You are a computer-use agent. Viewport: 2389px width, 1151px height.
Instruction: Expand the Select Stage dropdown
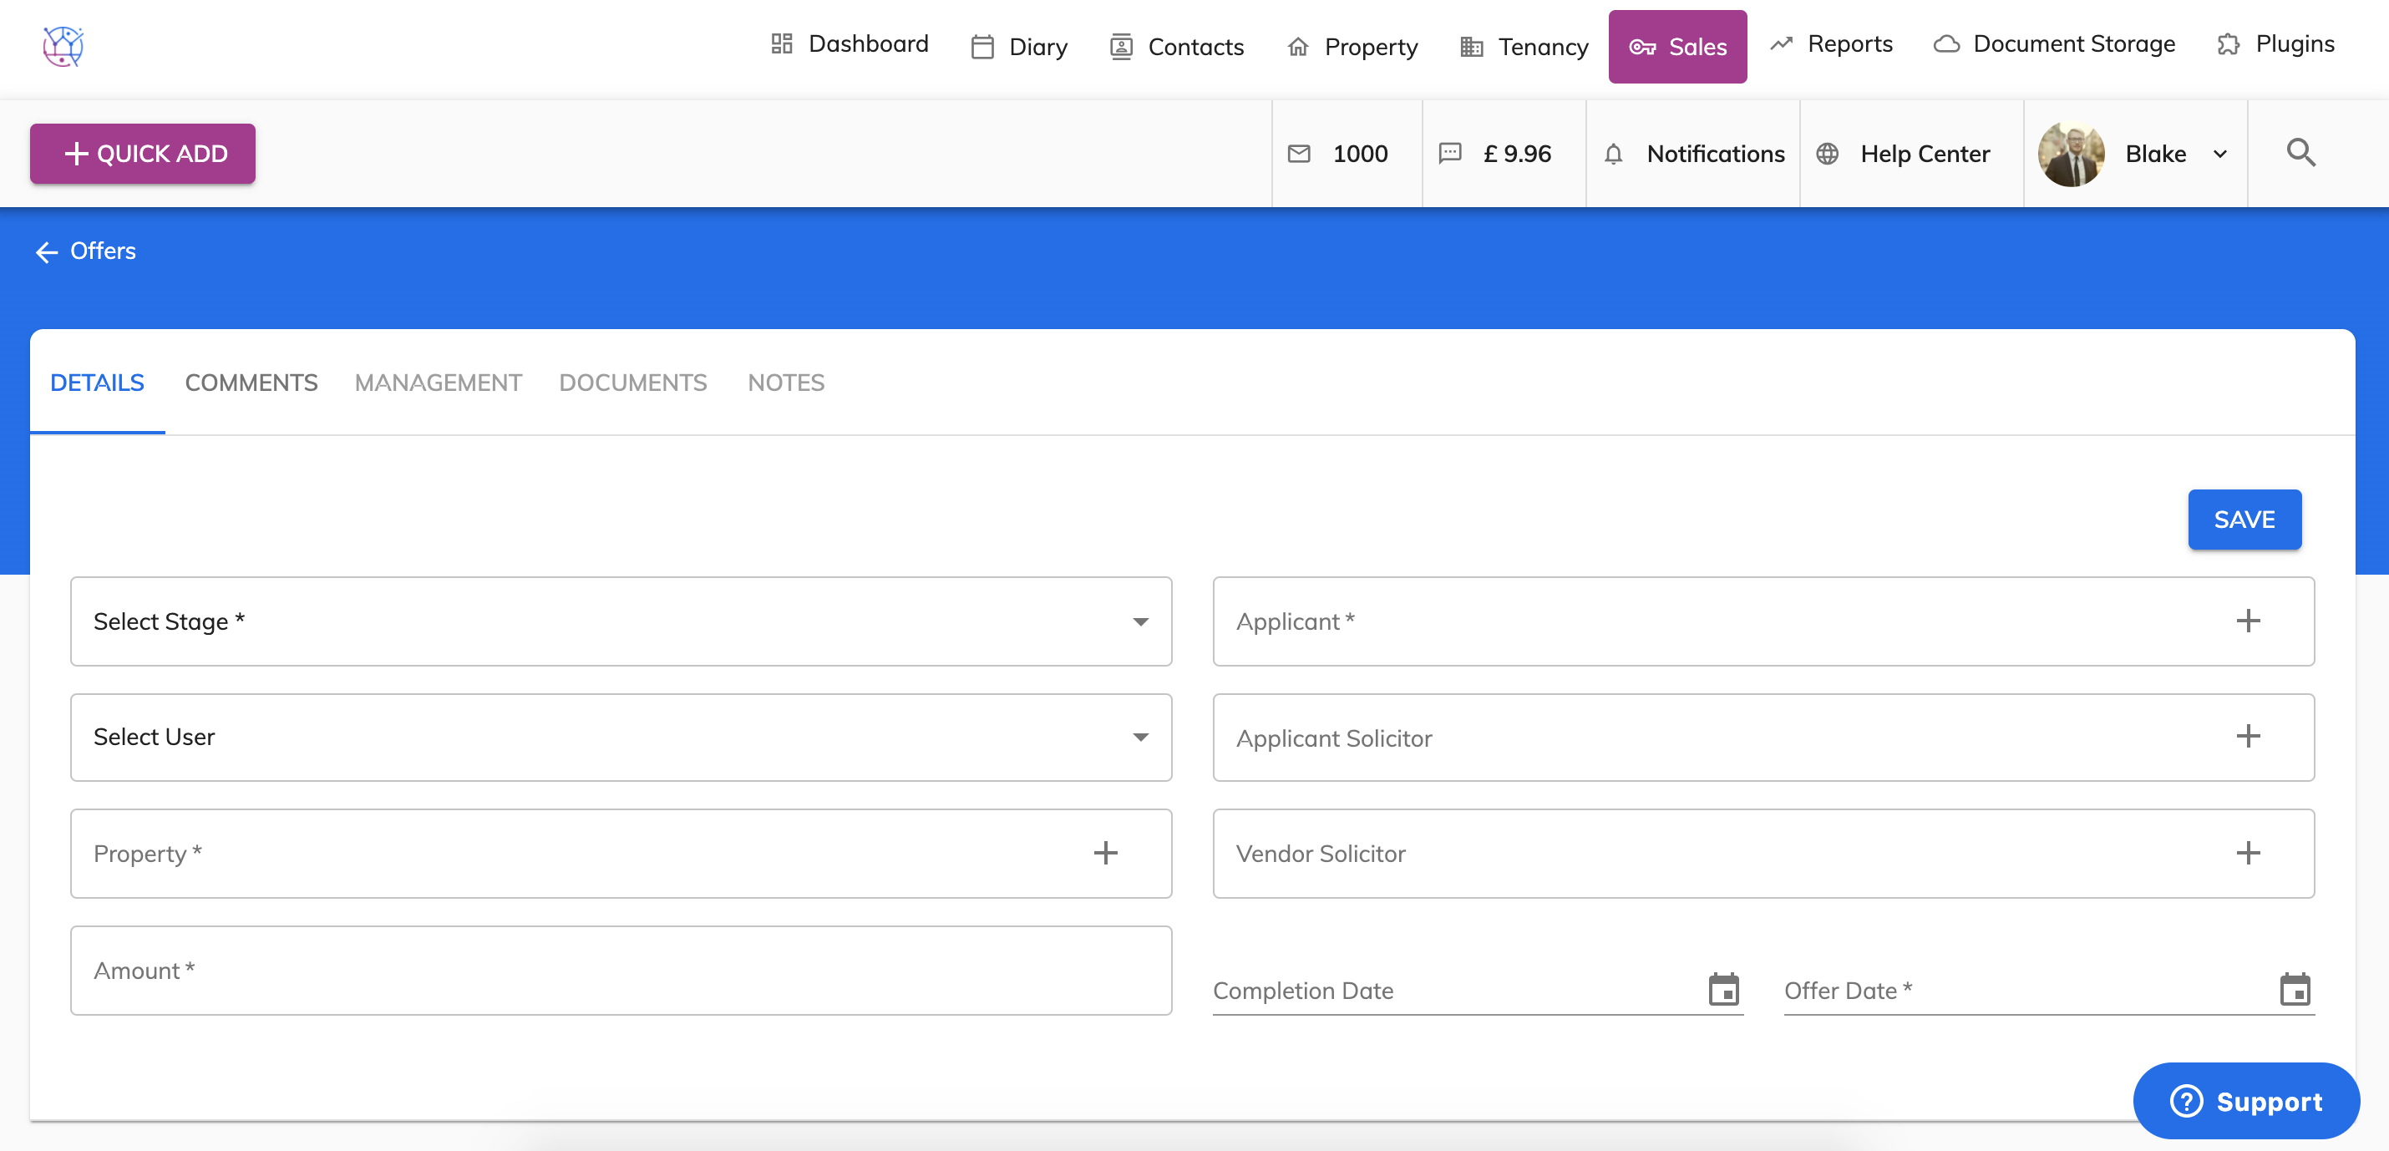(x=621, y=621)
